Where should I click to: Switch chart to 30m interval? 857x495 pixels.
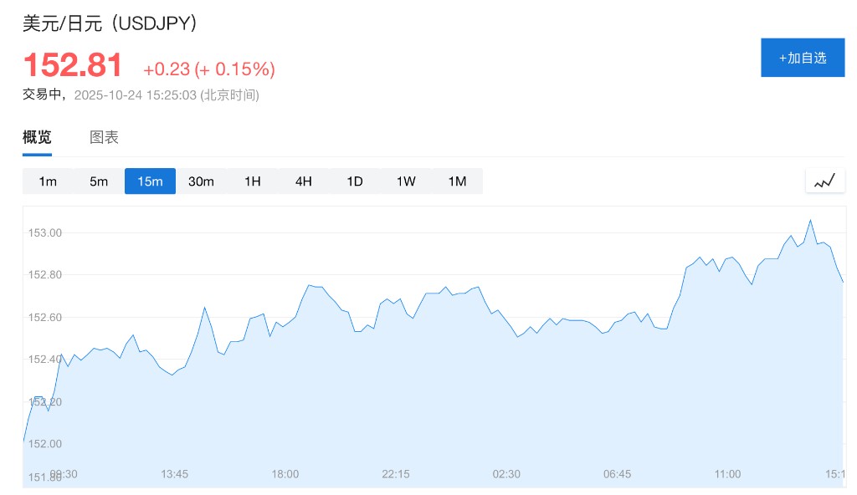pyautogui.click(x=201, y=181)
